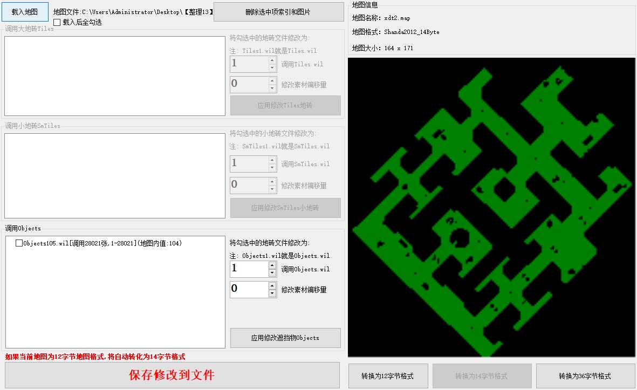This screenshot has height=390, width=637.
Task: Click 保存修改到文件 save button
Action: coord(172,375)
